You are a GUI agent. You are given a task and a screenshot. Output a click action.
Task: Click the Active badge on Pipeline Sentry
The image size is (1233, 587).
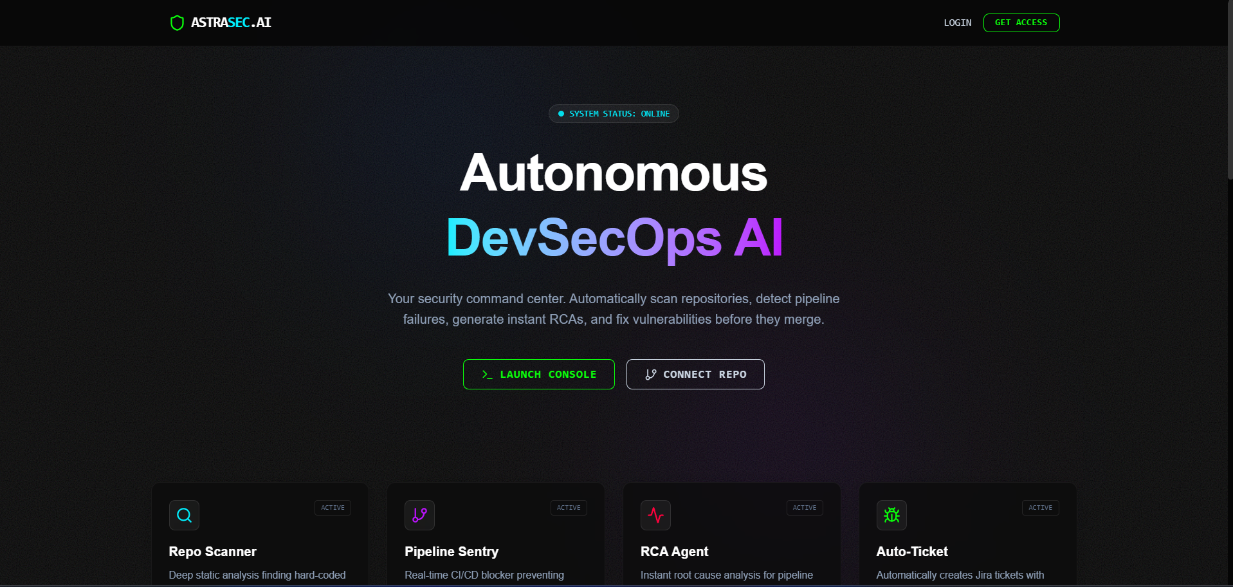(569, 508)
